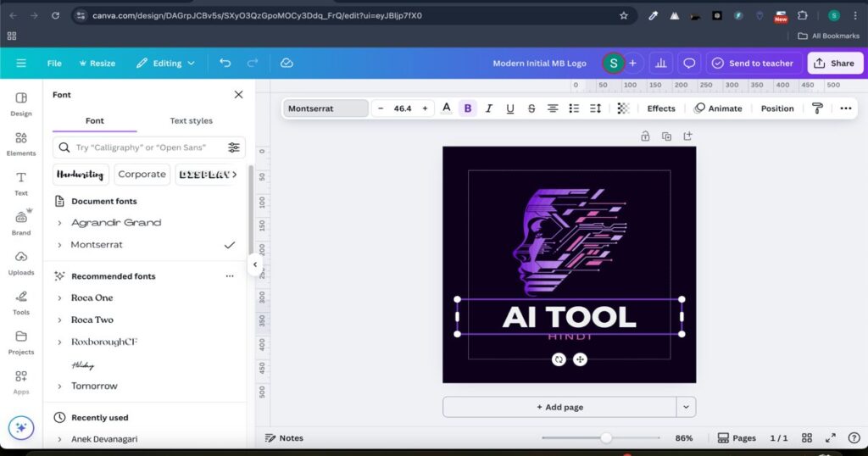Toggle italic formatting
This screenshot has width=868, height=456.
489,108
